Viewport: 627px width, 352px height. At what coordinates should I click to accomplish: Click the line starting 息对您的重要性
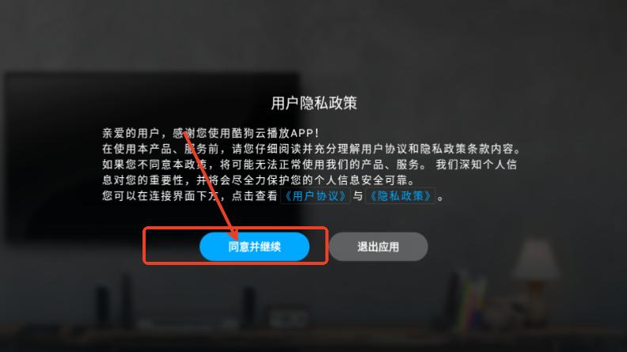click(x=258, y=180)
